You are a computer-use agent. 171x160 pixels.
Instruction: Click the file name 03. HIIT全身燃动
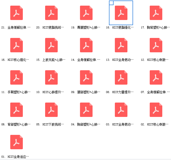point(120,124)
